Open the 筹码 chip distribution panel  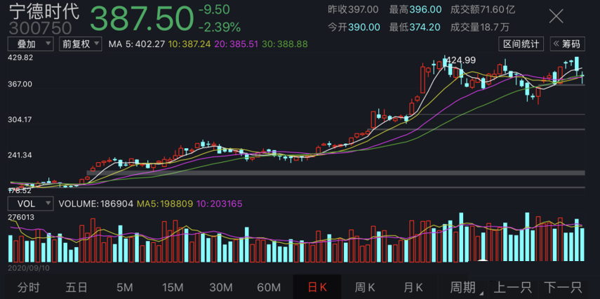568,44
